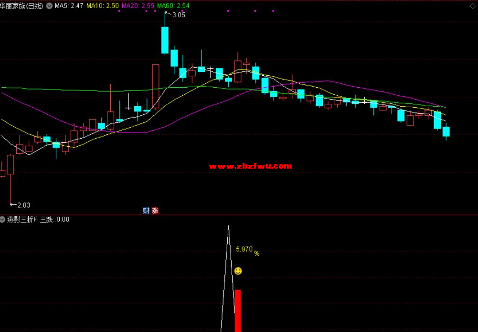Image resolution: width=478 pixels, height=332 pixels.
Task: Click the 三跌: 0.00 value
Action: [x=55, y=220]
